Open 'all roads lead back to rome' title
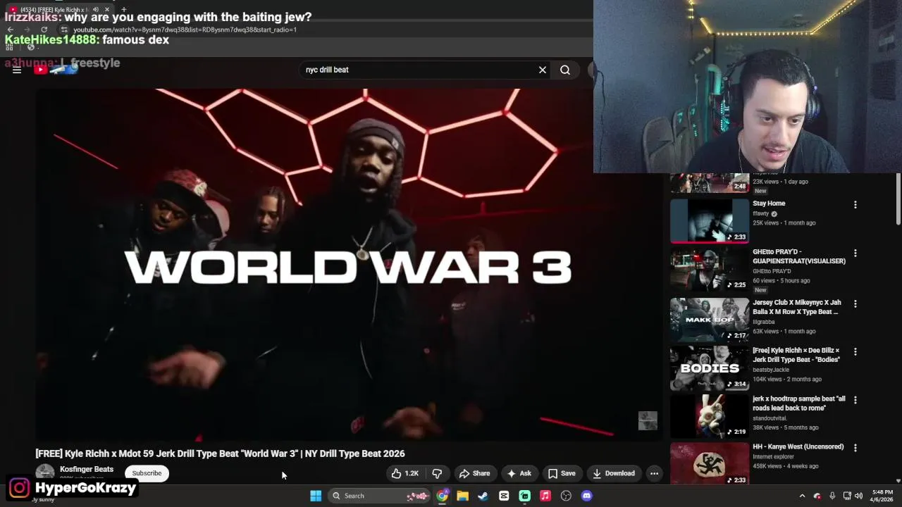Image resolution: width=902 pixels, height=507 pixels. 799,403
